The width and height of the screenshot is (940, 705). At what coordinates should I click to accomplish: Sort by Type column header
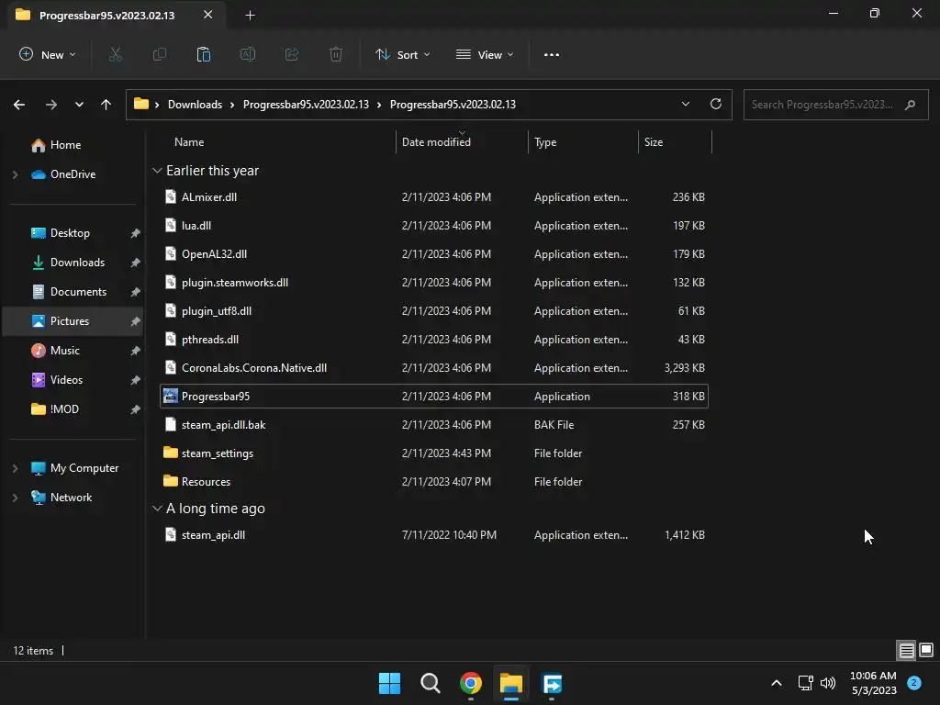tap(545, 142)
